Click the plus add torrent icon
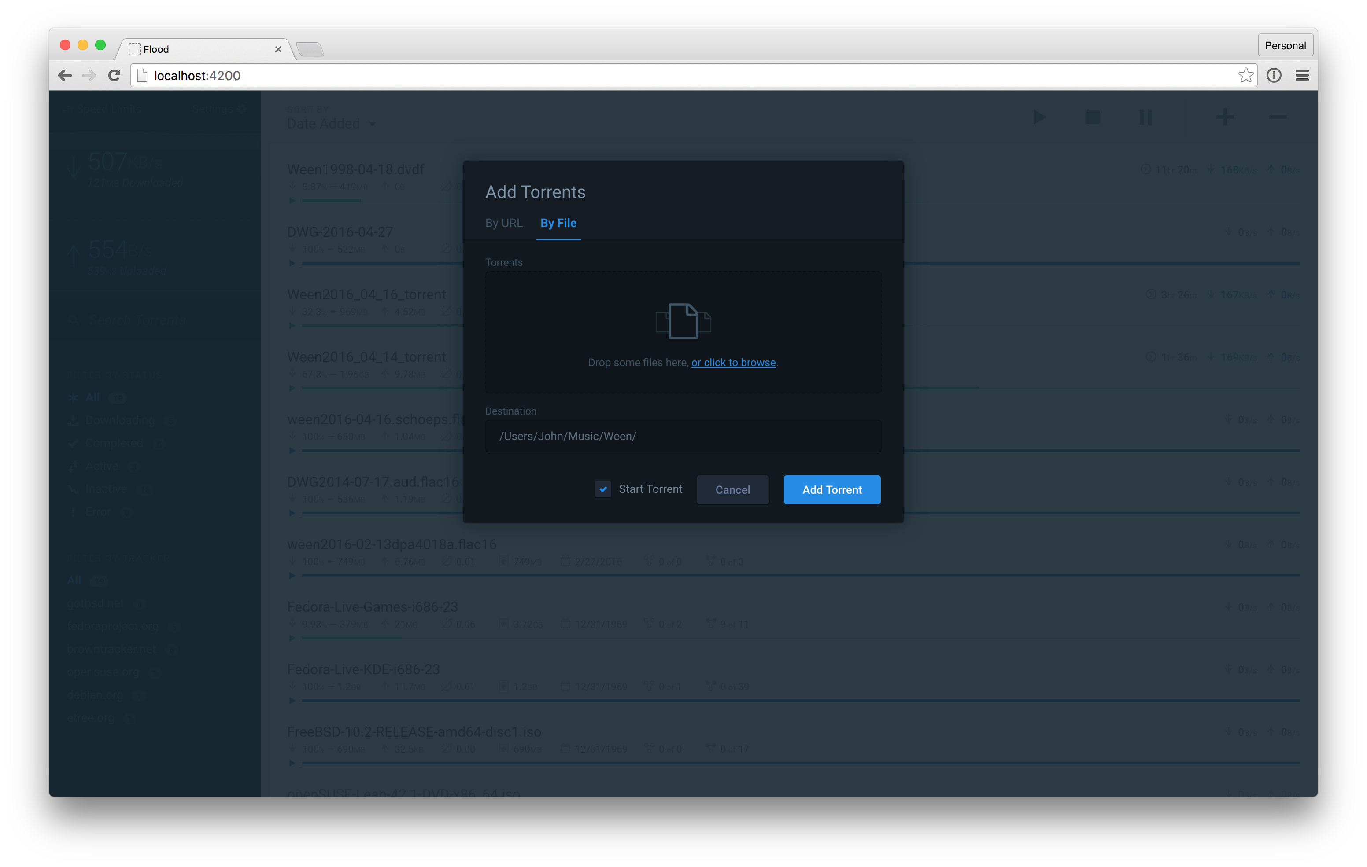This screenshot has height=867, width=1367. tap(1224, 118)
